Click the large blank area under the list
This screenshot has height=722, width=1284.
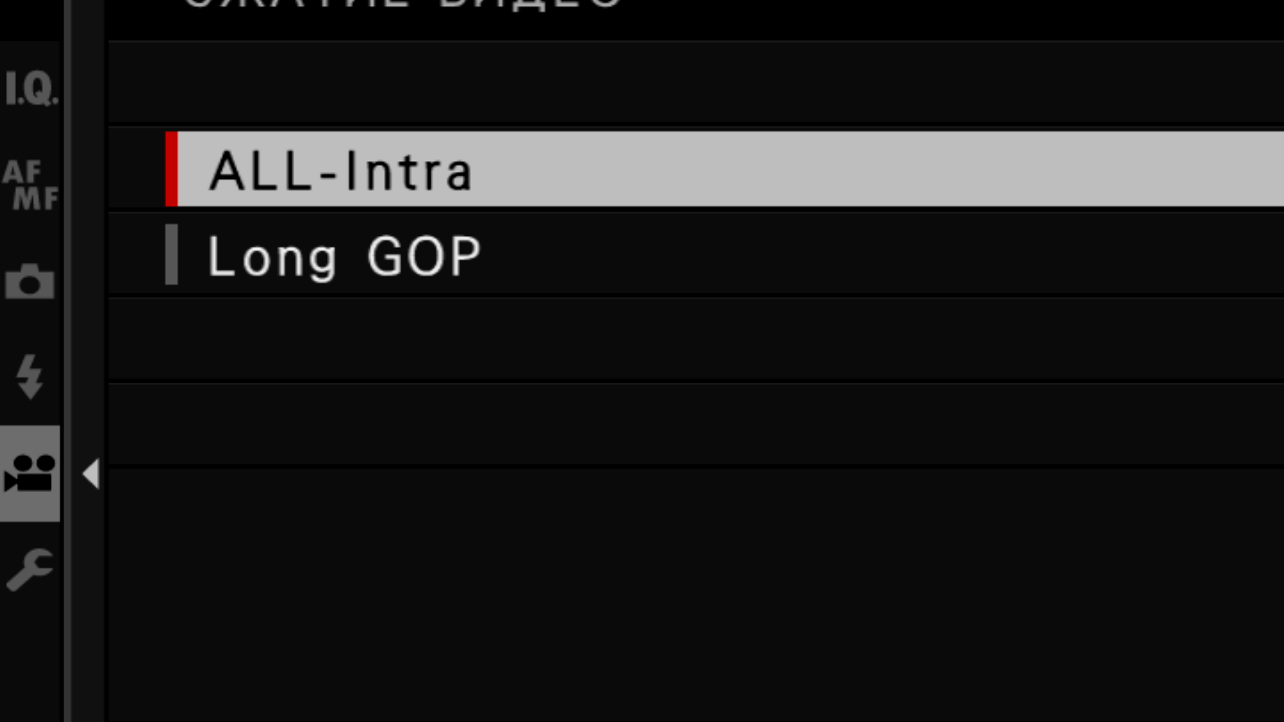[695, 595]
